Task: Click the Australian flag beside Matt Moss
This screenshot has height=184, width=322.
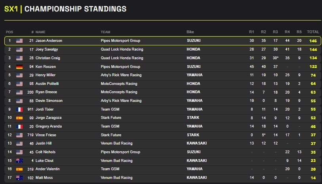Action: 20,178
